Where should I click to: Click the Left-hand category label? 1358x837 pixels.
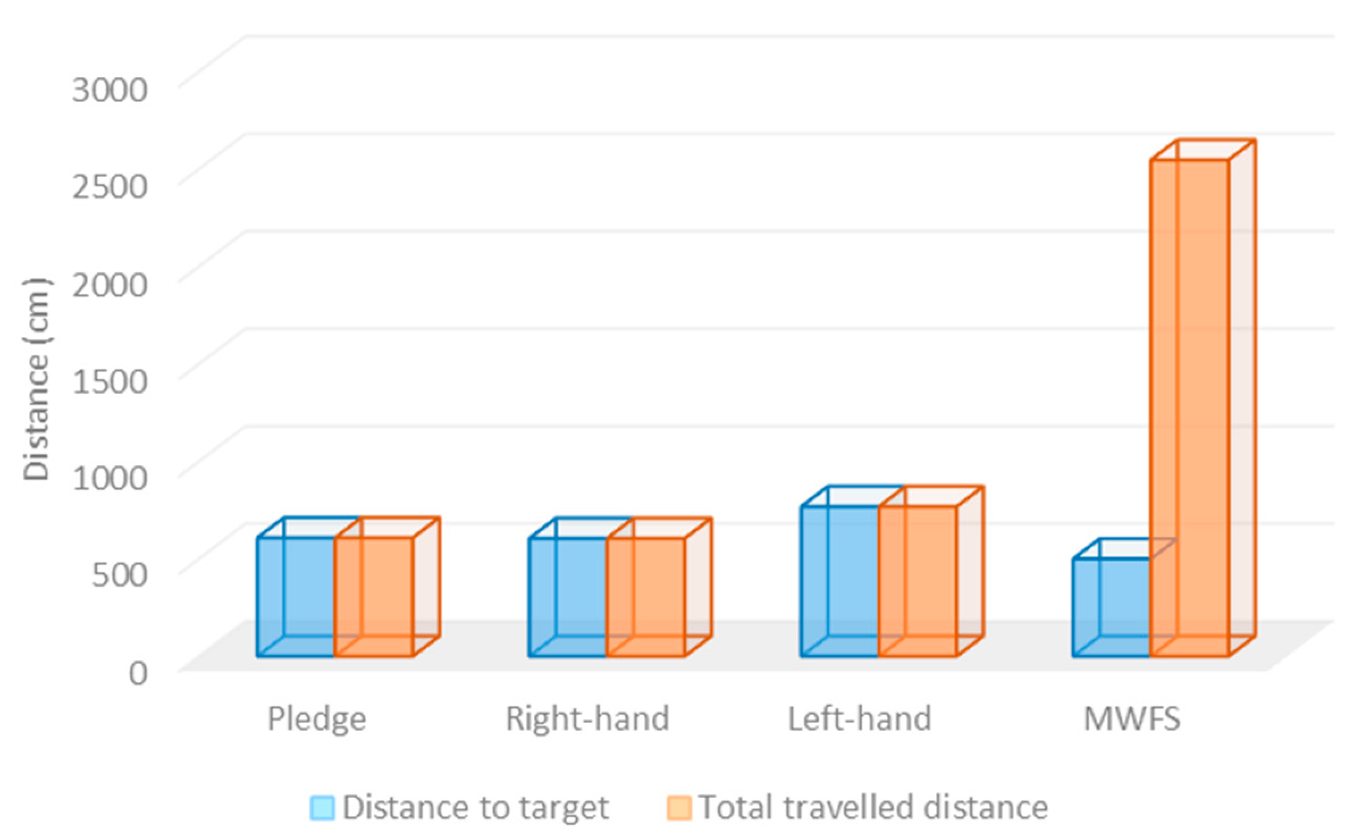pos(859,719)
